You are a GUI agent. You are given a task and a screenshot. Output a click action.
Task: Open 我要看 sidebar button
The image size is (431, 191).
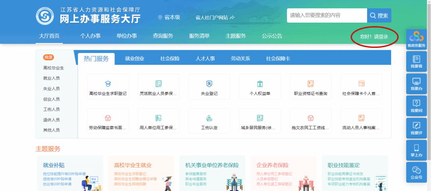click(x=416, y=62)
